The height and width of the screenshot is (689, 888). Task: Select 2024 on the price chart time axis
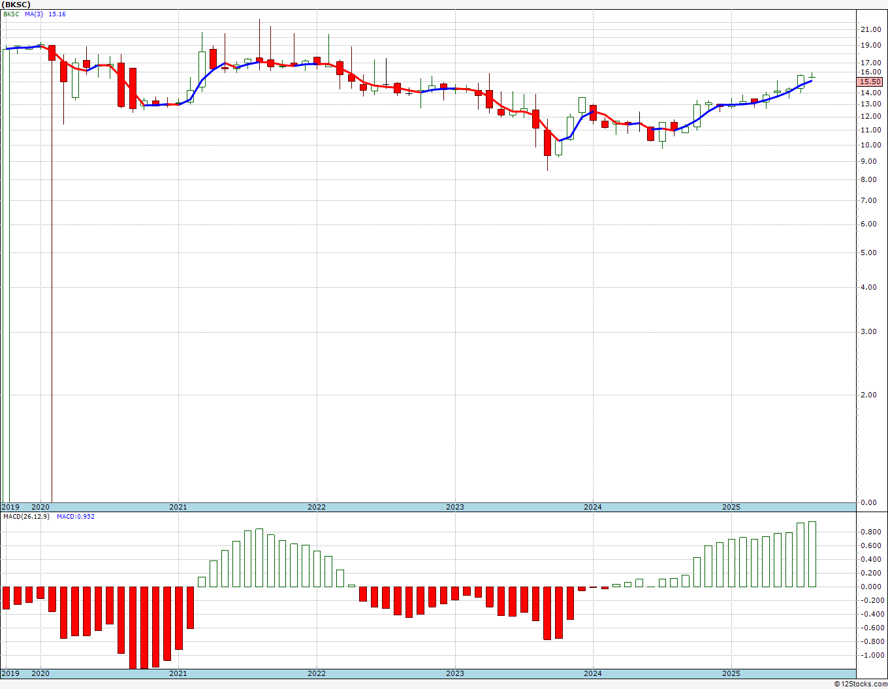(x=593, y=507)
